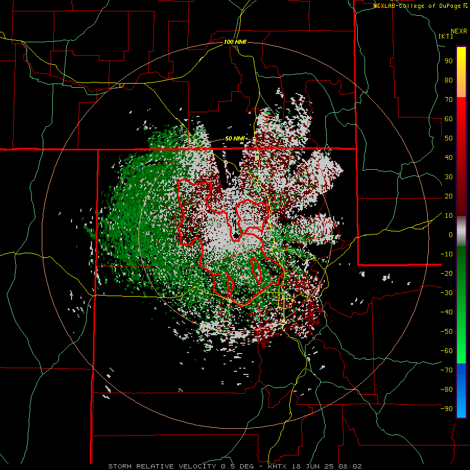Click the 10 value on the velocity scale
This screenshot has height=470, width=470.
coord(449,216)
